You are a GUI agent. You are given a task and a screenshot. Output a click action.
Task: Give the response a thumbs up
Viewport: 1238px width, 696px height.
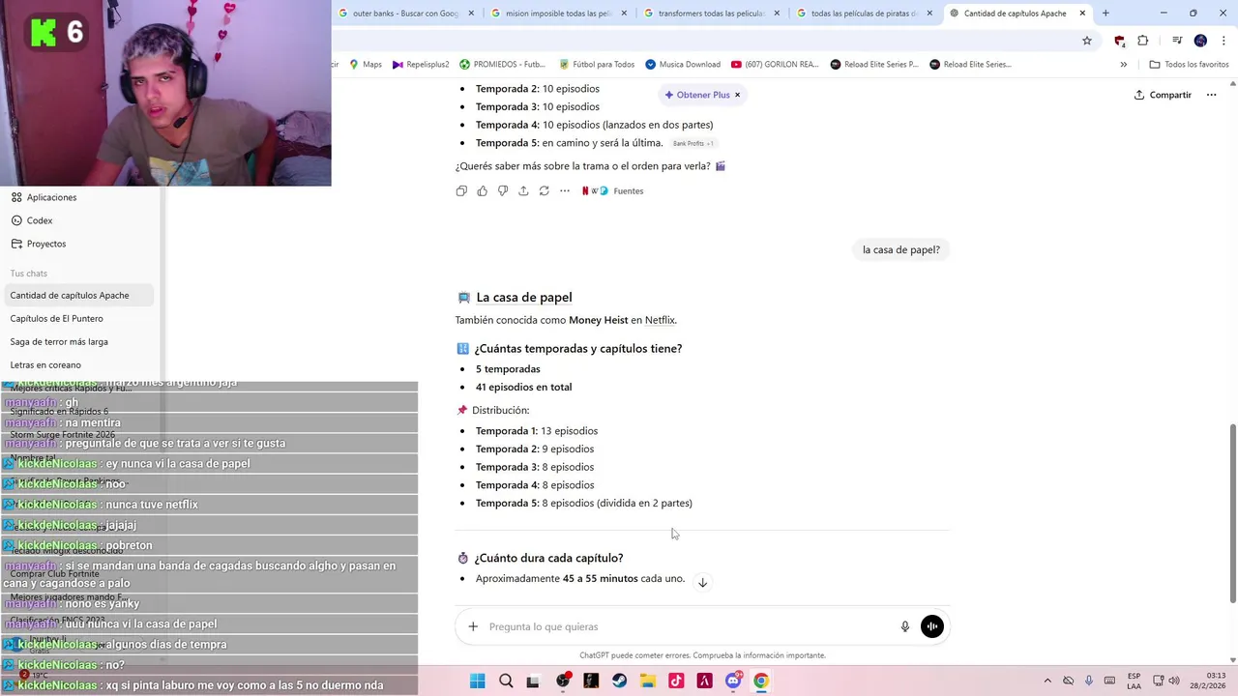point(483,191)
